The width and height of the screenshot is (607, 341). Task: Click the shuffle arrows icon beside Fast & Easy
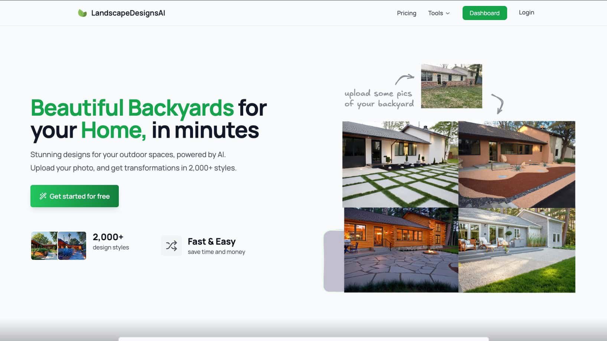coord(172,245)
